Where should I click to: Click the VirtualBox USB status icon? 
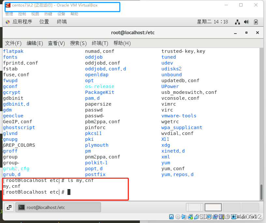(x=197, y=217)
